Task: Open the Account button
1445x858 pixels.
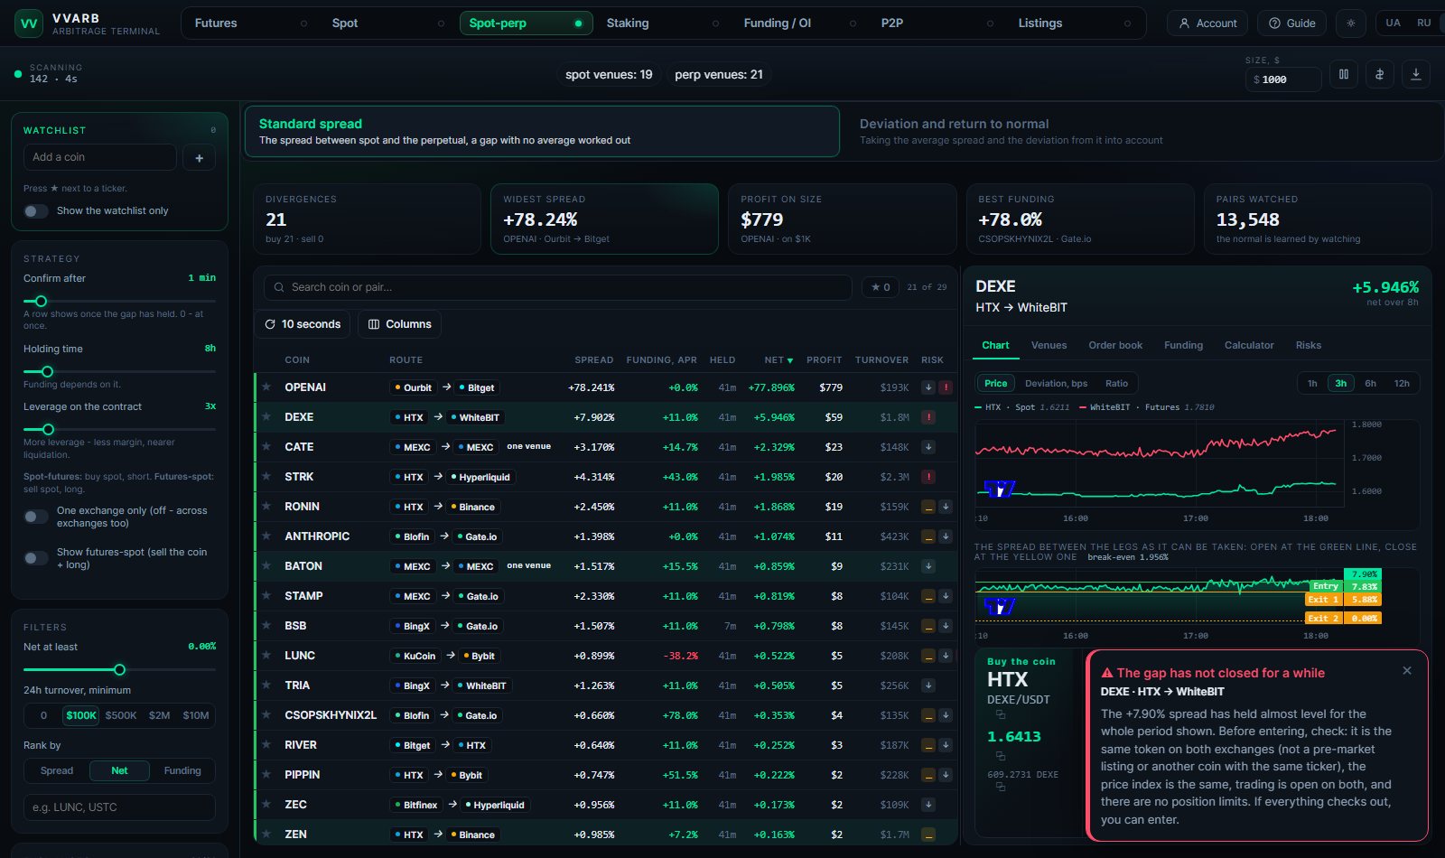Action: pos(1207,23)
